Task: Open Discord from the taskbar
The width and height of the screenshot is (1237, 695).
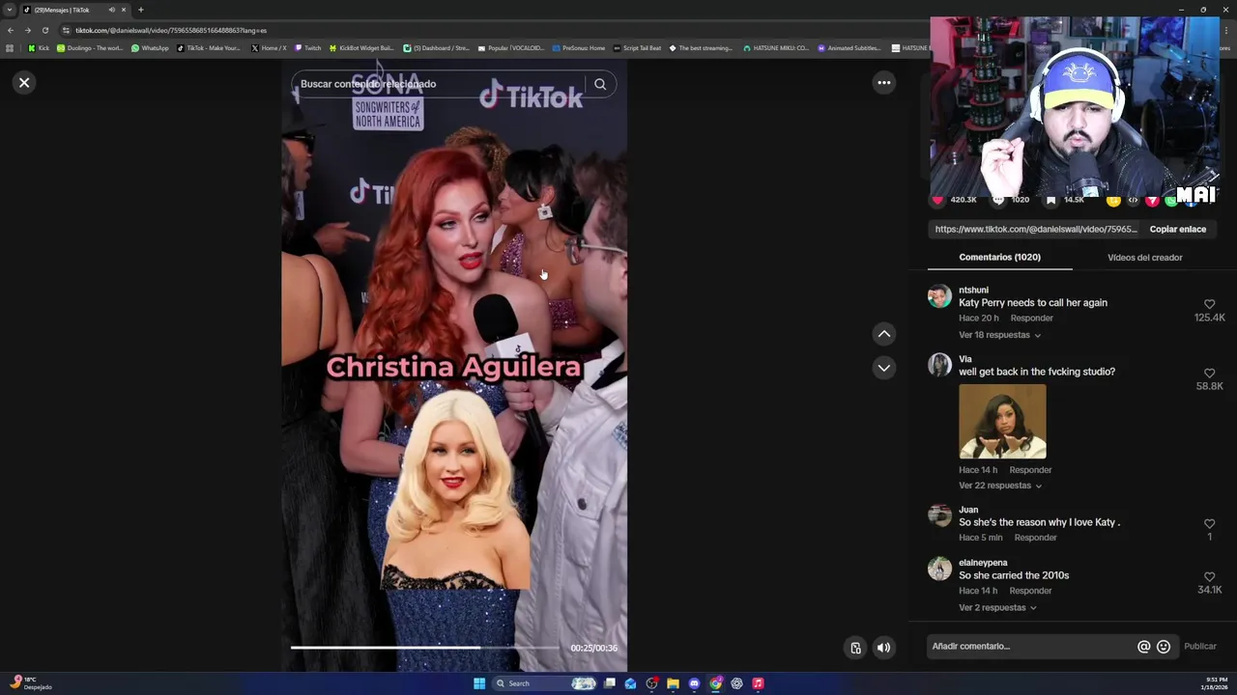Action: [x=694, y=683]
